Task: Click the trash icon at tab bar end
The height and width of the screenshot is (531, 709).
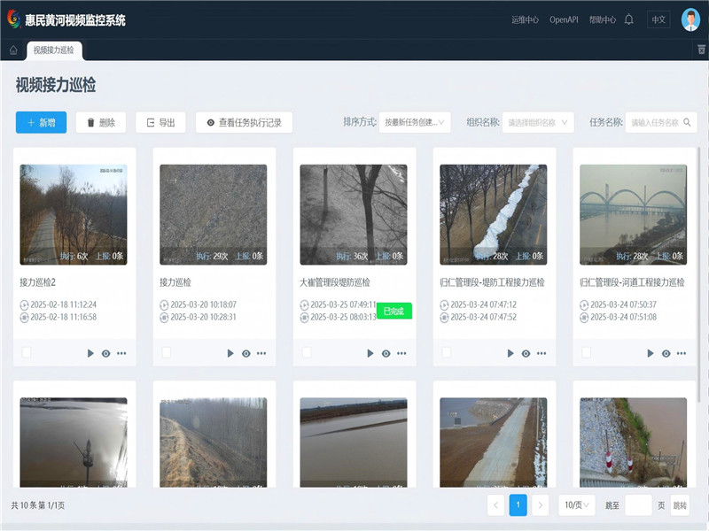Action: coord(701,50)
